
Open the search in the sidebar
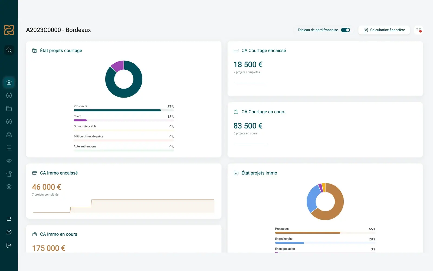click(9, 50)
